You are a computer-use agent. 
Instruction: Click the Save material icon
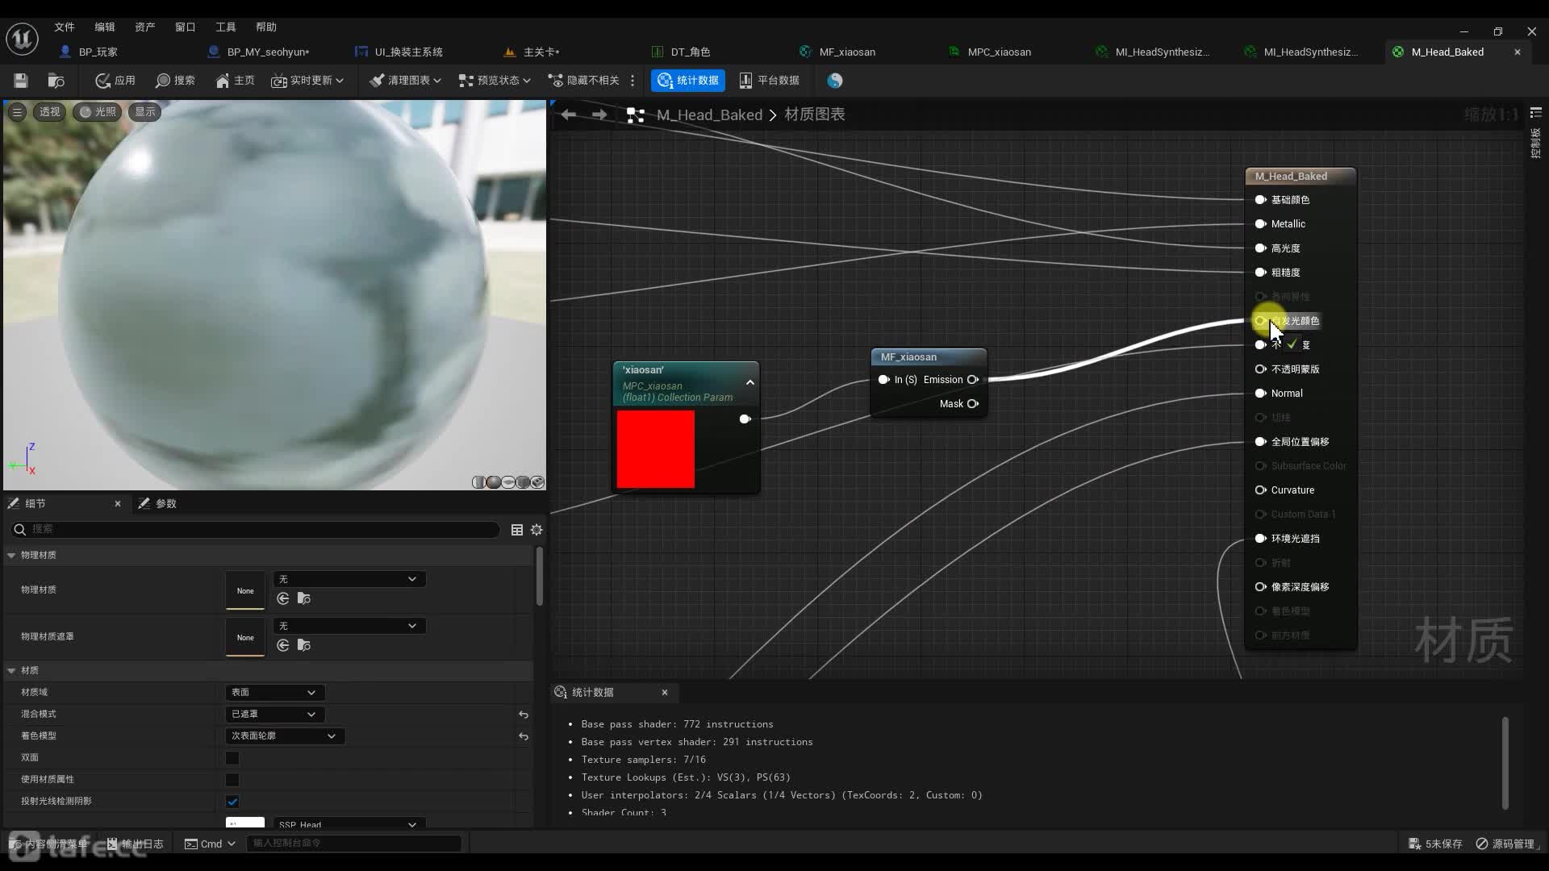point(21,81)
